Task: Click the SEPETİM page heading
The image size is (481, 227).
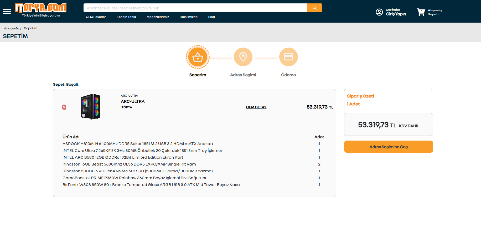Action: coord(15,36)
